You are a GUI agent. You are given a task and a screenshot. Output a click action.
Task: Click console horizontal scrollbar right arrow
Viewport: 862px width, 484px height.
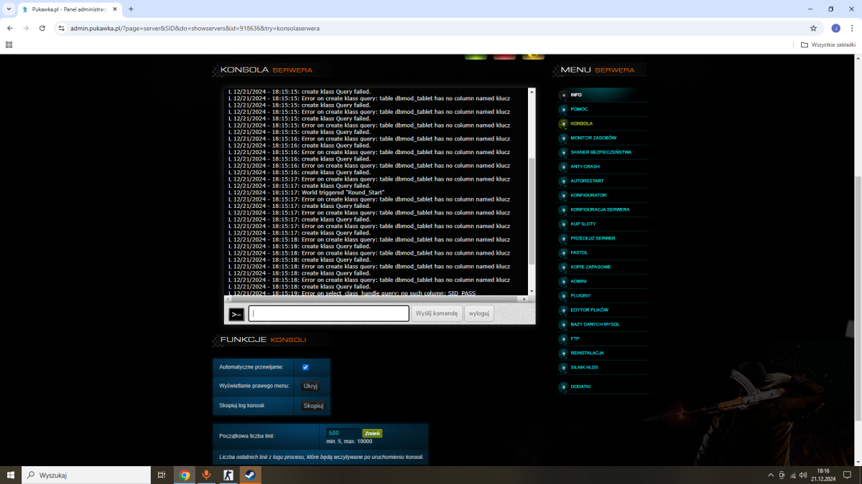524,298
